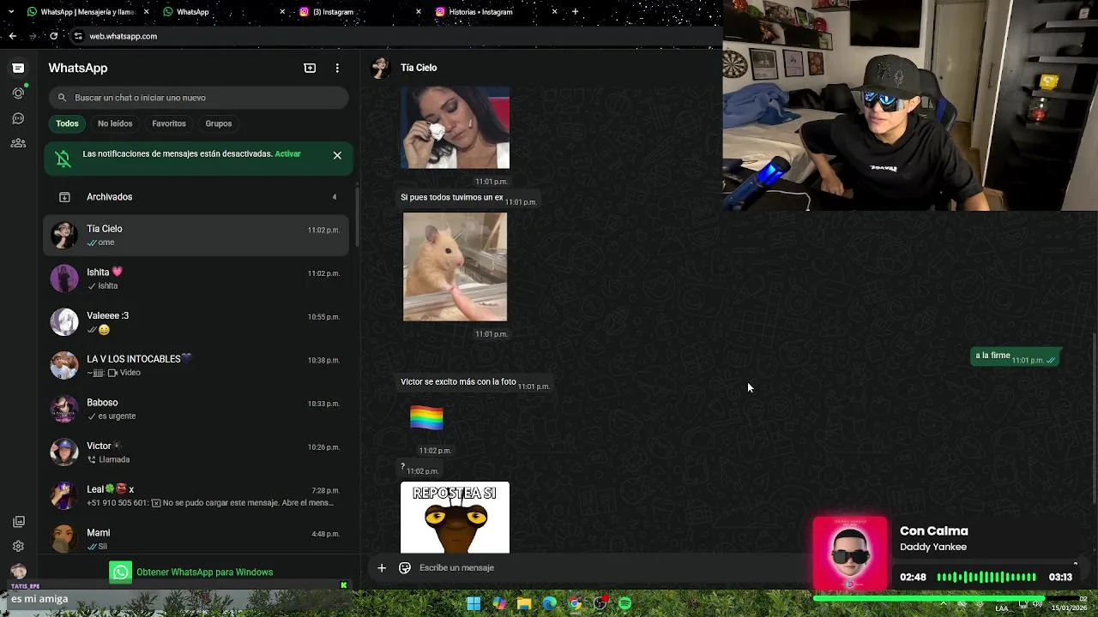
Task: Select the Grupos filter chip
Action: [x=219, y=123]
